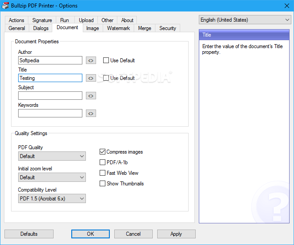Switch to the Dialogs tab

[x=41, y=28]
